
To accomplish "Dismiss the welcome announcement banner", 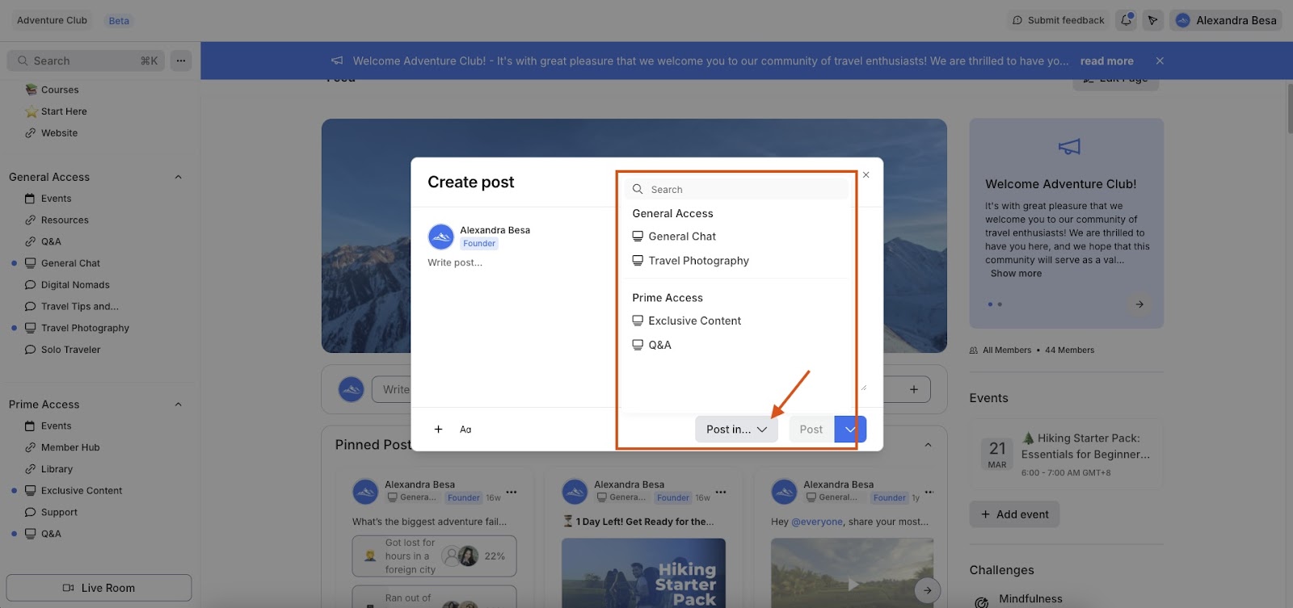I will point(1160,61).
